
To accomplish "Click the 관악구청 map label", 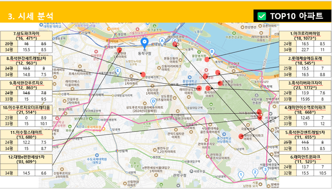I will (179, 176).
